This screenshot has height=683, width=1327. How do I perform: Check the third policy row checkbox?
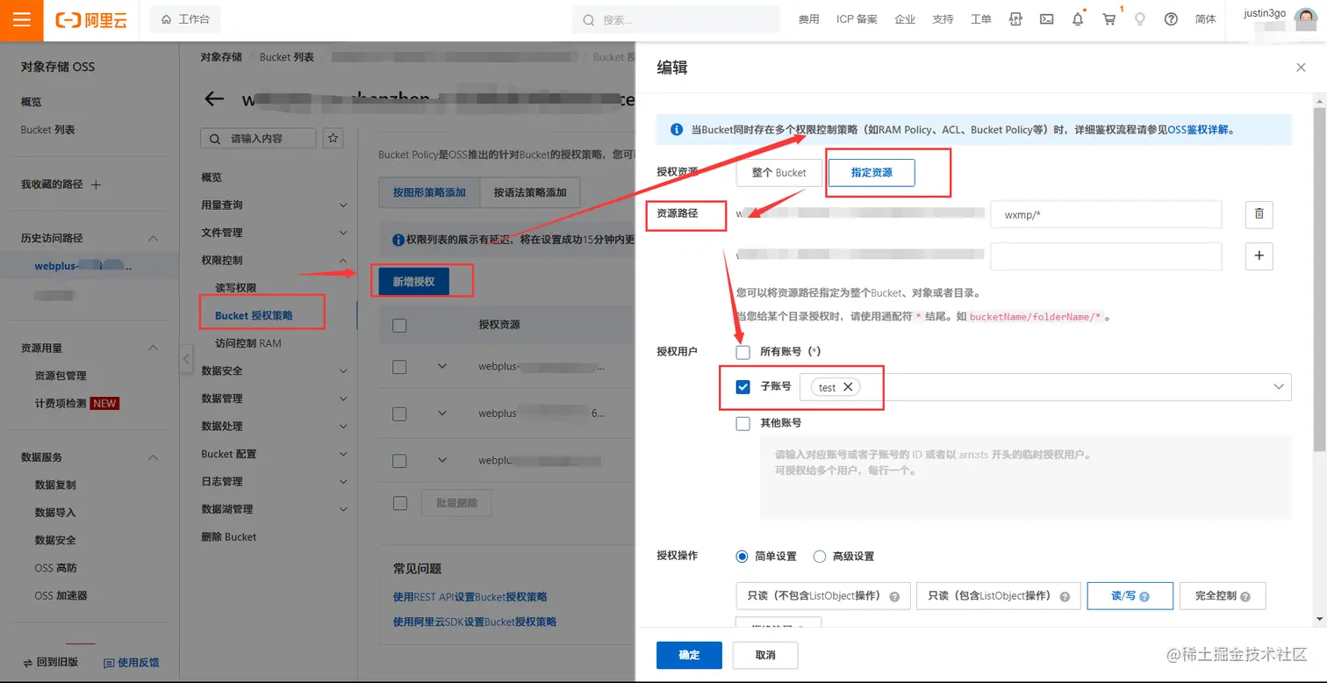399,460
